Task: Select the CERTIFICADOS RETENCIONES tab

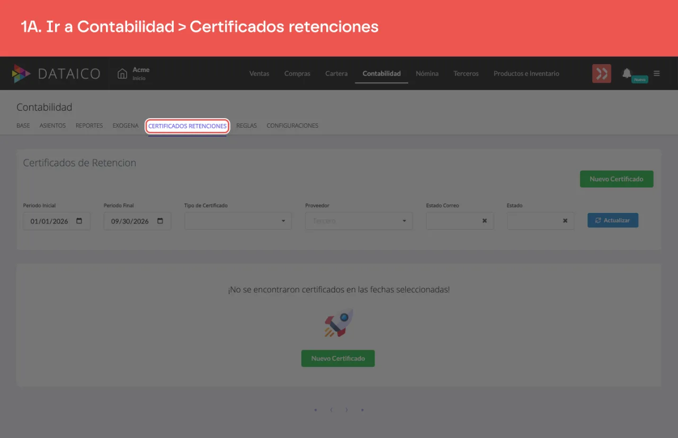Action: pos(188,126)
